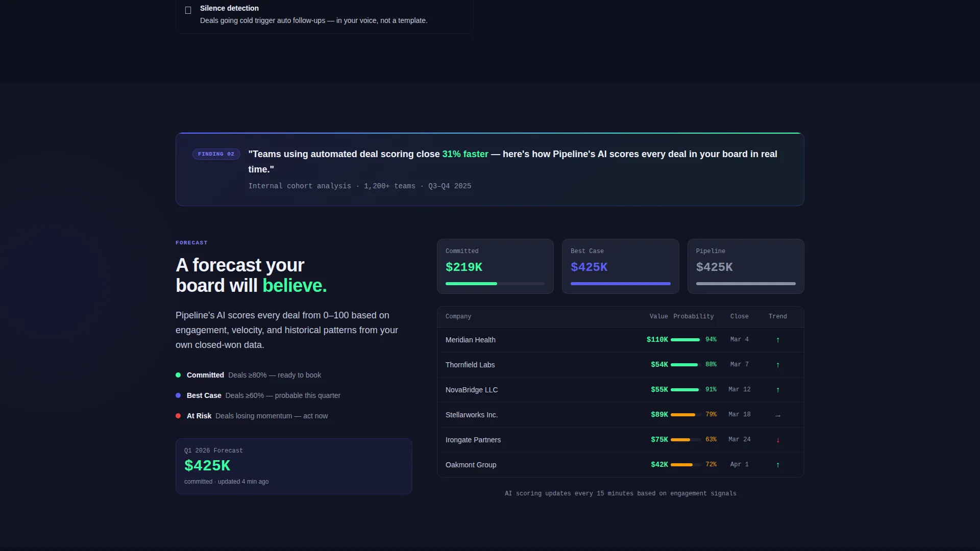The image size is (980, 551).
Task: Click the Q1 2026 Forecast $425K amount
Action: coord(207,465)
